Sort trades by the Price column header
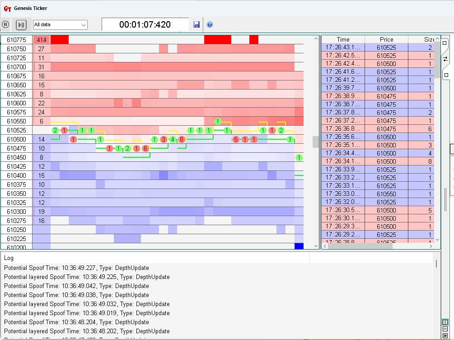 pyautogui.click(x=386, y=39)
